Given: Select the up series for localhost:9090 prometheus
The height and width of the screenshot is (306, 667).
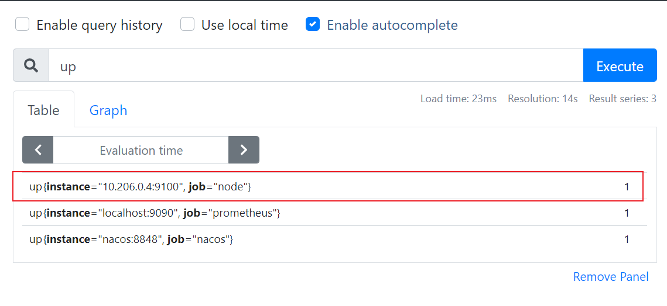Looking at the screenshot, I should click(334, 213).
